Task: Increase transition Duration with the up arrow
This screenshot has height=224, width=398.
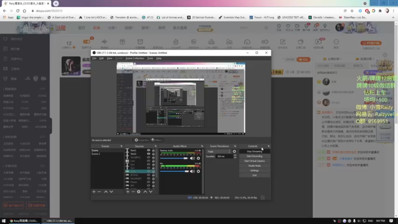Action: (x=235, y=155)
